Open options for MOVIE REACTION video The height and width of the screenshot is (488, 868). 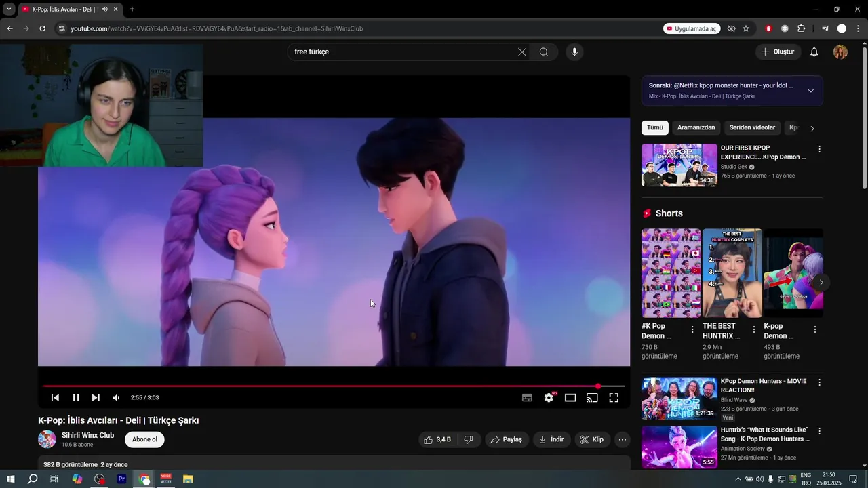click(x=819, y=382)
